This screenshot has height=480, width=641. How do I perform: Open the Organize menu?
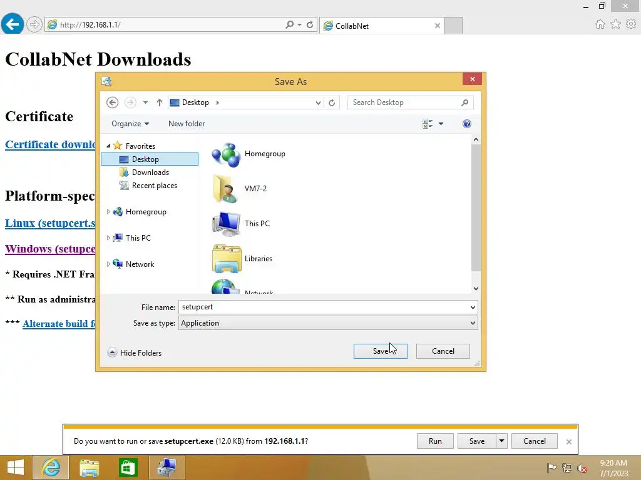130,124
